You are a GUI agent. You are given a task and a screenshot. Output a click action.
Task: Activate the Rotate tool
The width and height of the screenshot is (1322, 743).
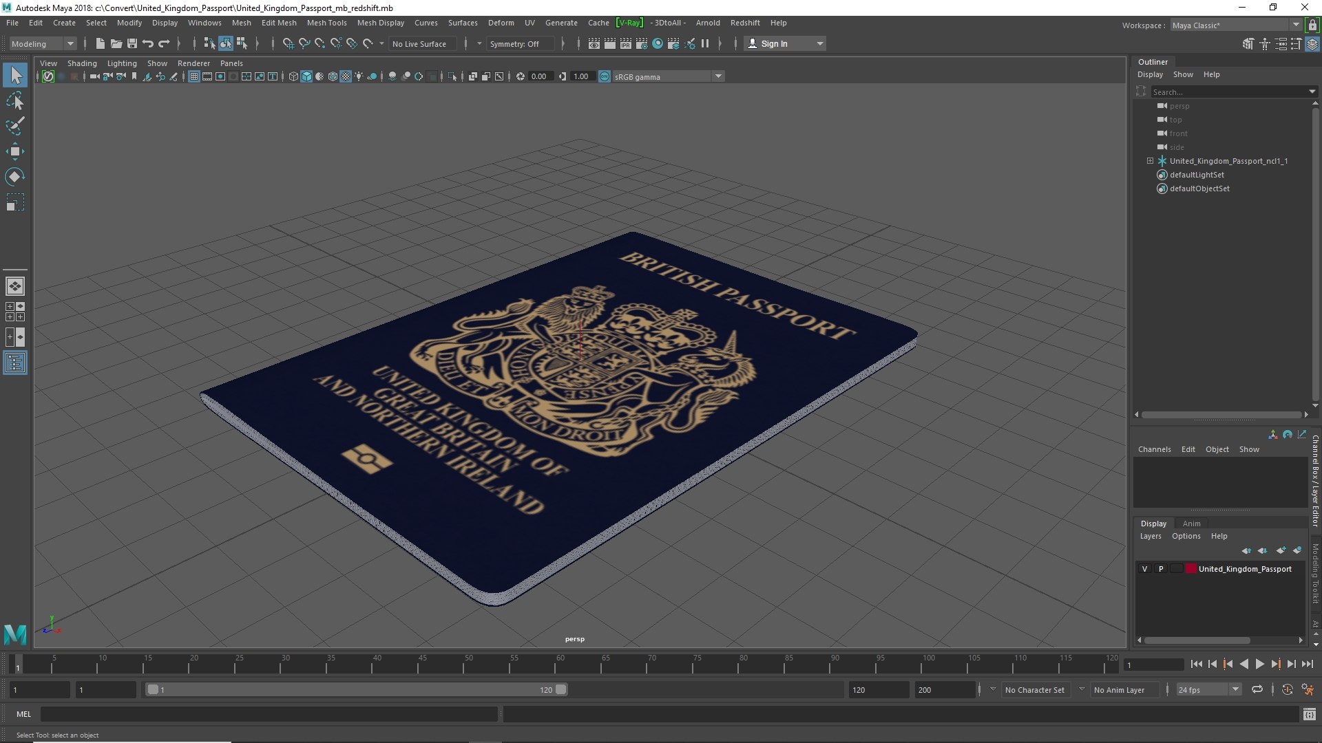[15, 177]
